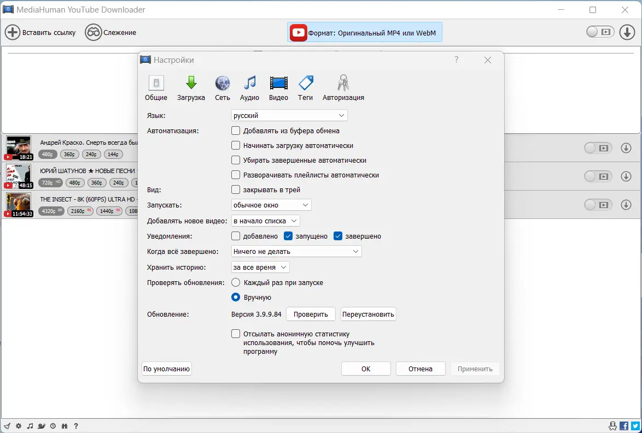Image resolution: width=642 pixels, height=433 pixels.
Task: Select 144p quality for Андрей Краско video
Action: click(113, 155)
